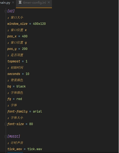
Task: Click the font-size value 80
Action: [31, 124]
